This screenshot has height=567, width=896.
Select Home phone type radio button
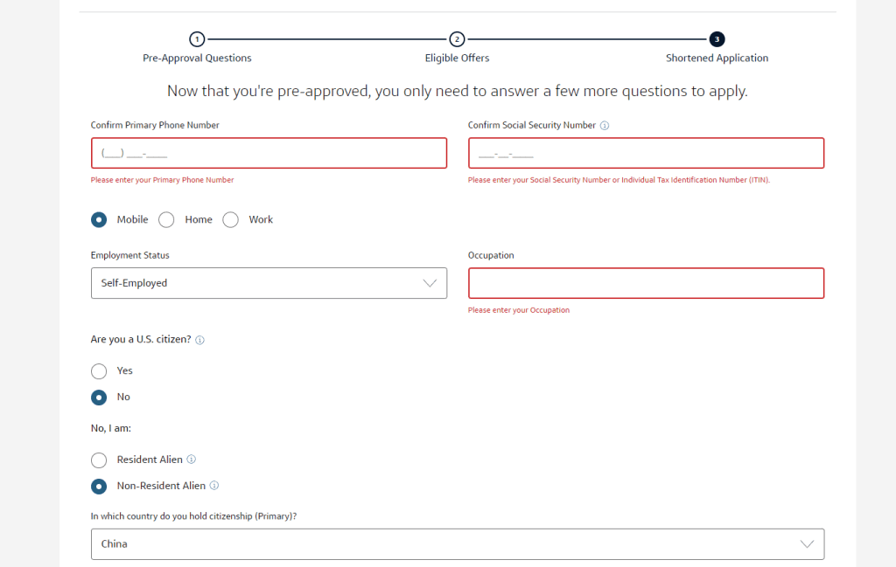tap(166, 220)
